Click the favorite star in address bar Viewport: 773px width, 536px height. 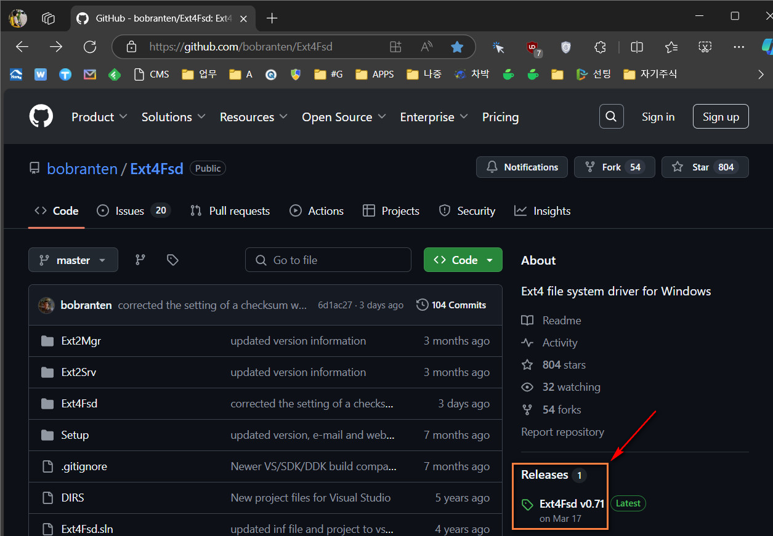pyautogui.click(x=456, y=47)
